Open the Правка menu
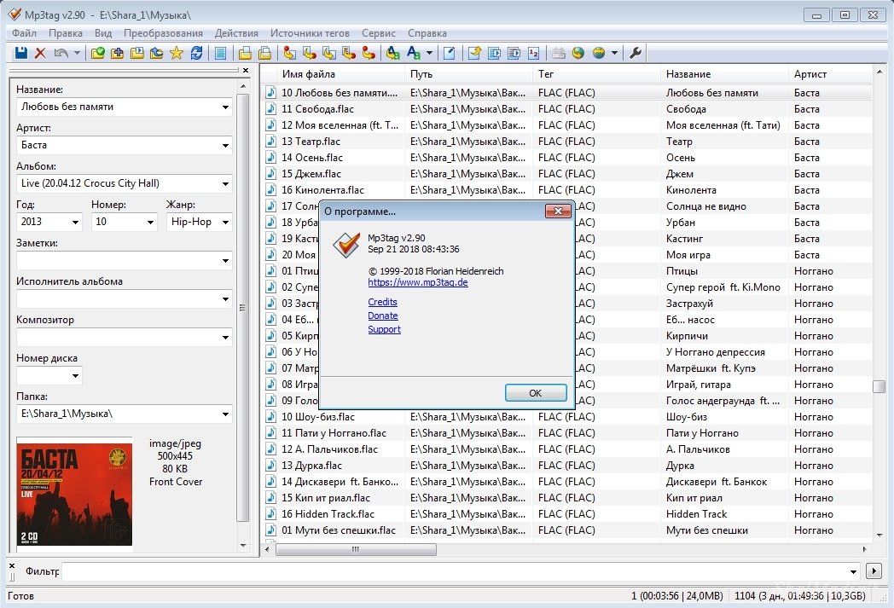The image size is (894, 608). (66, 33)
